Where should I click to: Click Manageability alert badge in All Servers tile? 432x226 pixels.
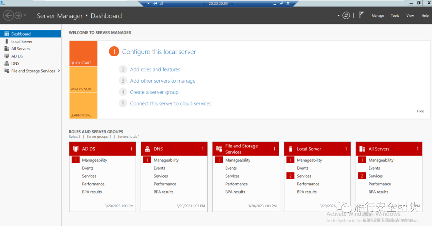pyautogui.click(x=362, y=160)
